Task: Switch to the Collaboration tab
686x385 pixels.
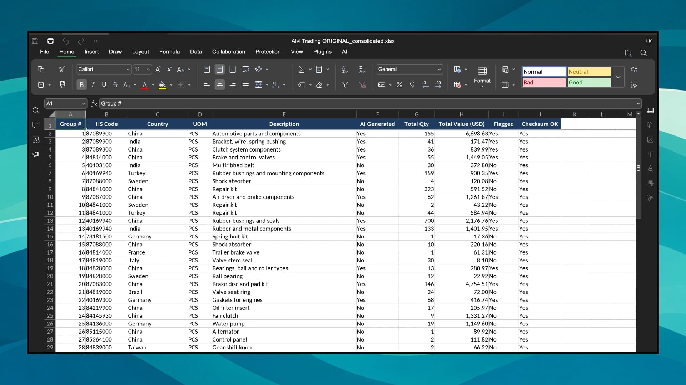Action: point(229,52)
